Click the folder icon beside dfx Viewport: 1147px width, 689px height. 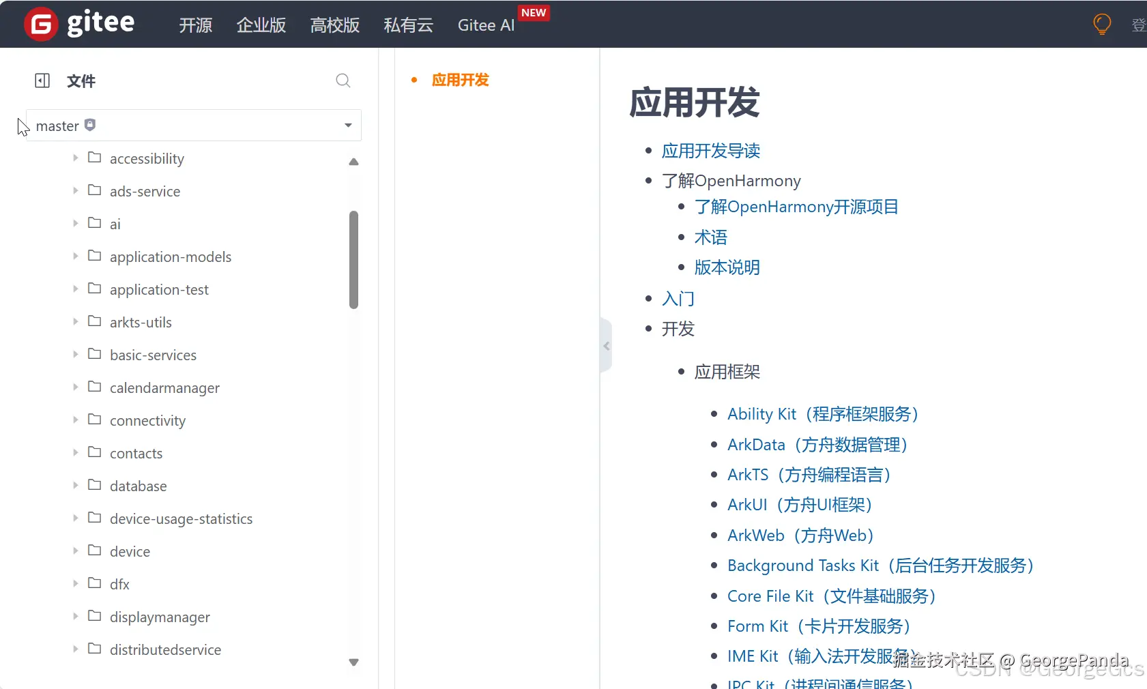(96, 583)
